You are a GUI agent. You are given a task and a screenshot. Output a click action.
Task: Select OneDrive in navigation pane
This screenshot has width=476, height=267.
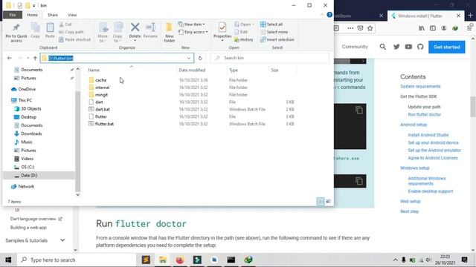click(27, 89)
